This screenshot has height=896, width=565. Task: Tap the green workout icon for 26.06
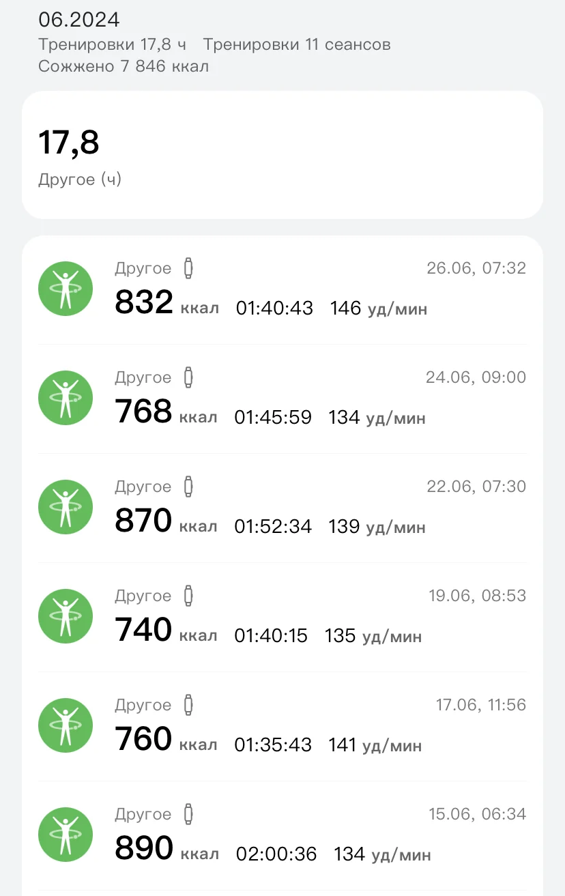point(66,289)
